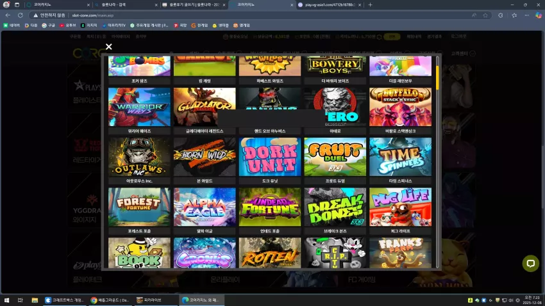Add page to favorites with star icon

point(485,15)
